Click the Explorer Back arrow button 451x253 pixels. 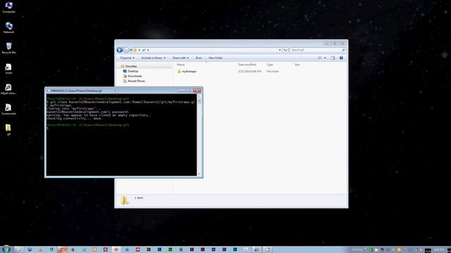click(x=120, y=50)
